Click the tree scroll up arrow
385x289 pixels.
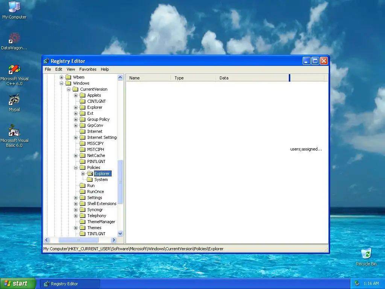(120, 77)
